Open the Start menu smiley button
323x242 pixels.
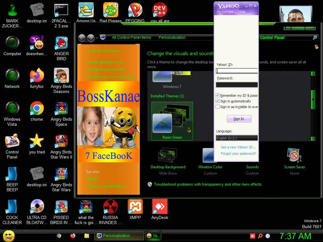(9, 236)
